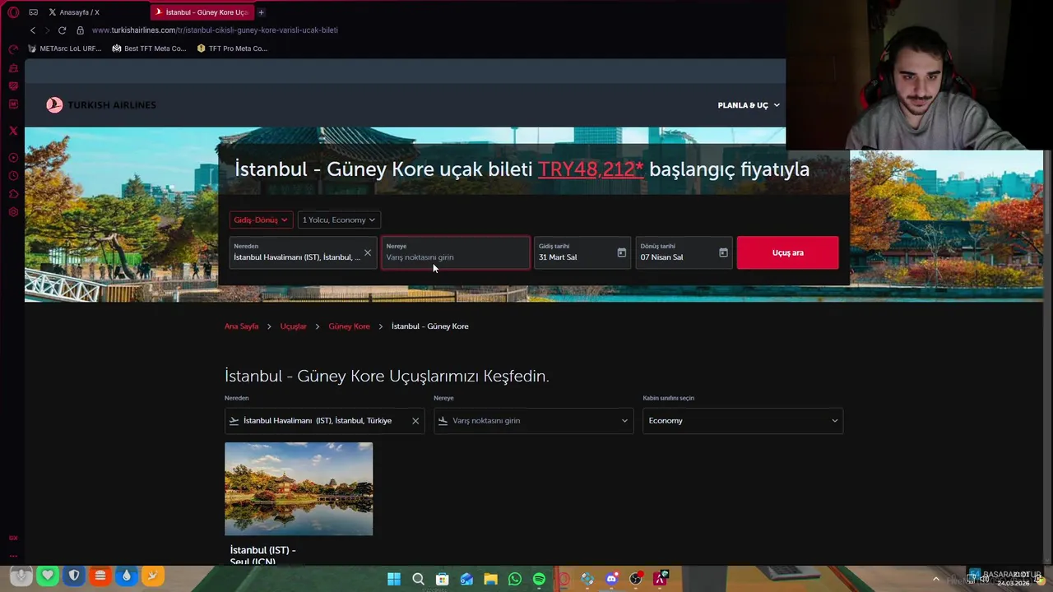Open the Gidiş-Dönüş trip type dropdown
Screen dimensions: 1053x592
pyautogui.click(x=261, y=220)
